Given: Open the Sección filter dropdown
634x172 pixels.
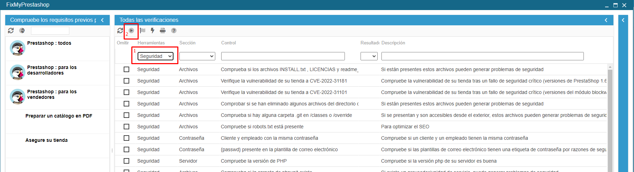Looking at the screenshot, I should 197,56.
